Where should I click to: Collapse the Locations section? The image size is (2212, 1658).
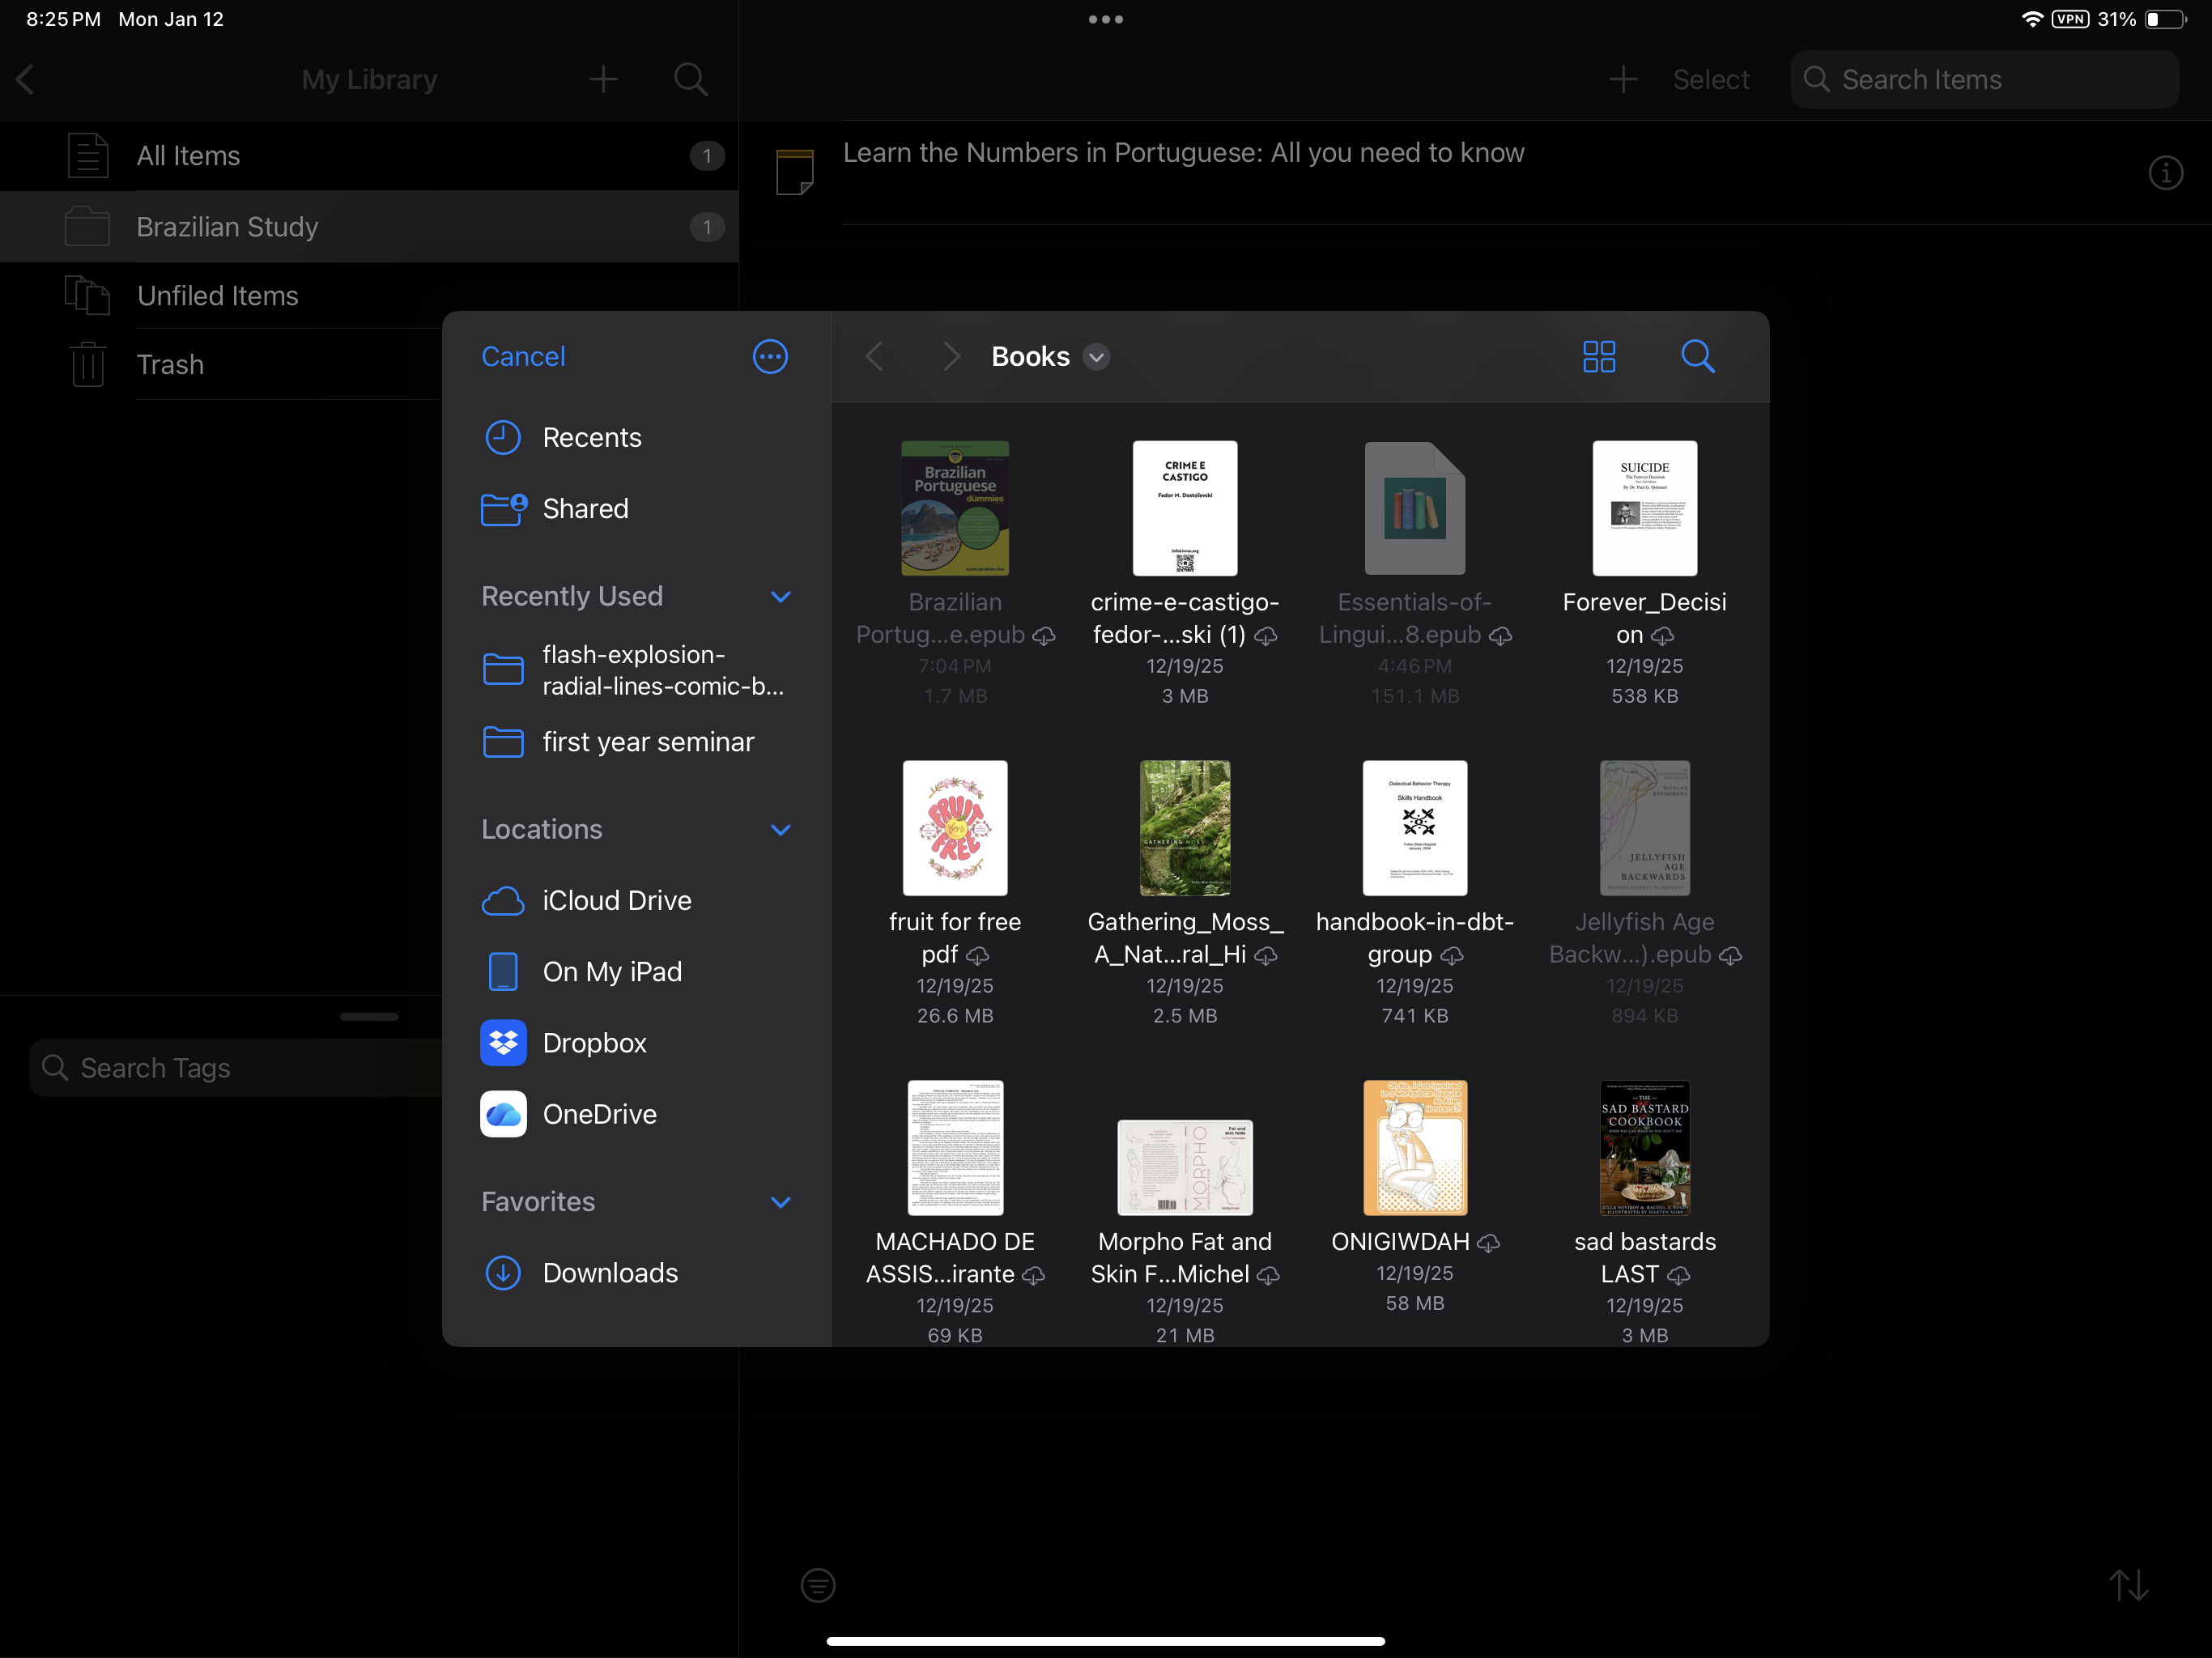(781, 830)
